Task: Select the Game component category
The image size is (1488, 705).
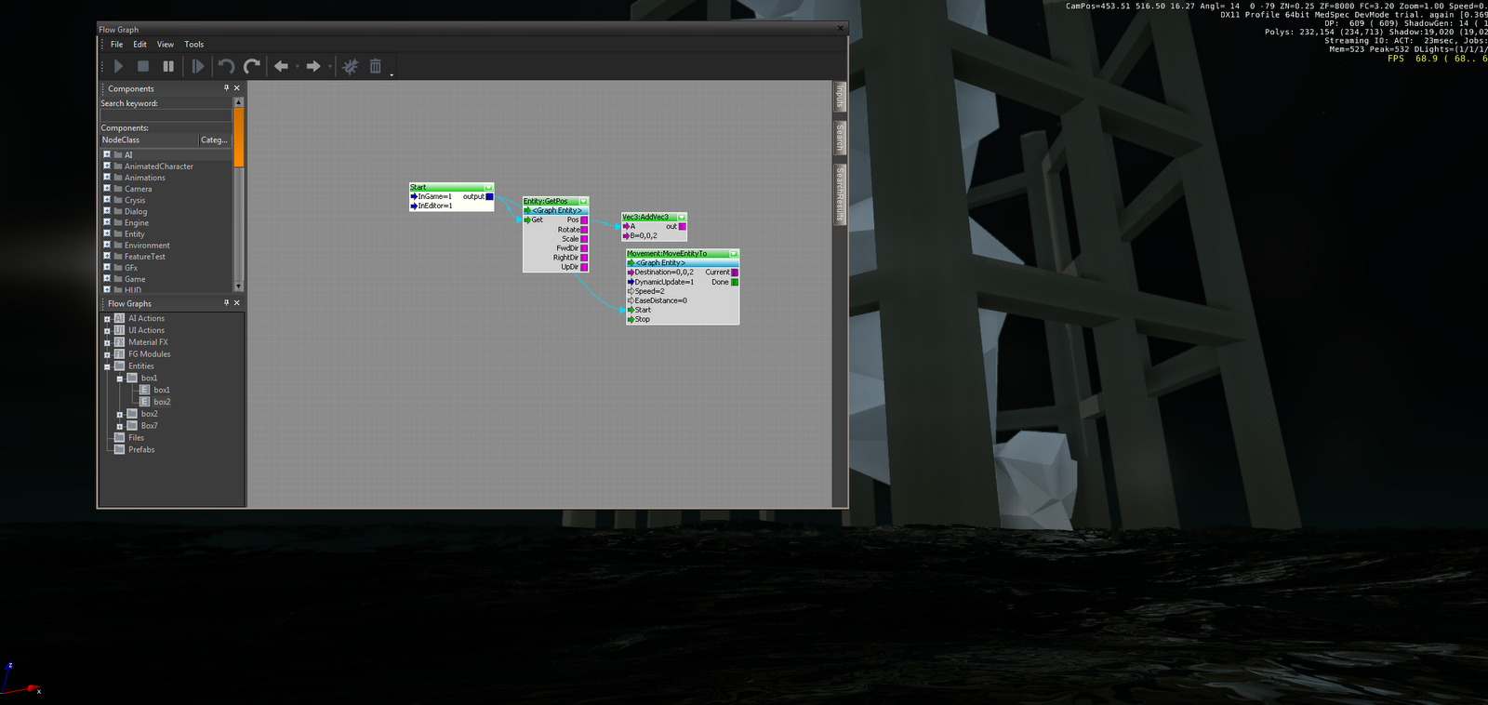Action: coord(135,279)
